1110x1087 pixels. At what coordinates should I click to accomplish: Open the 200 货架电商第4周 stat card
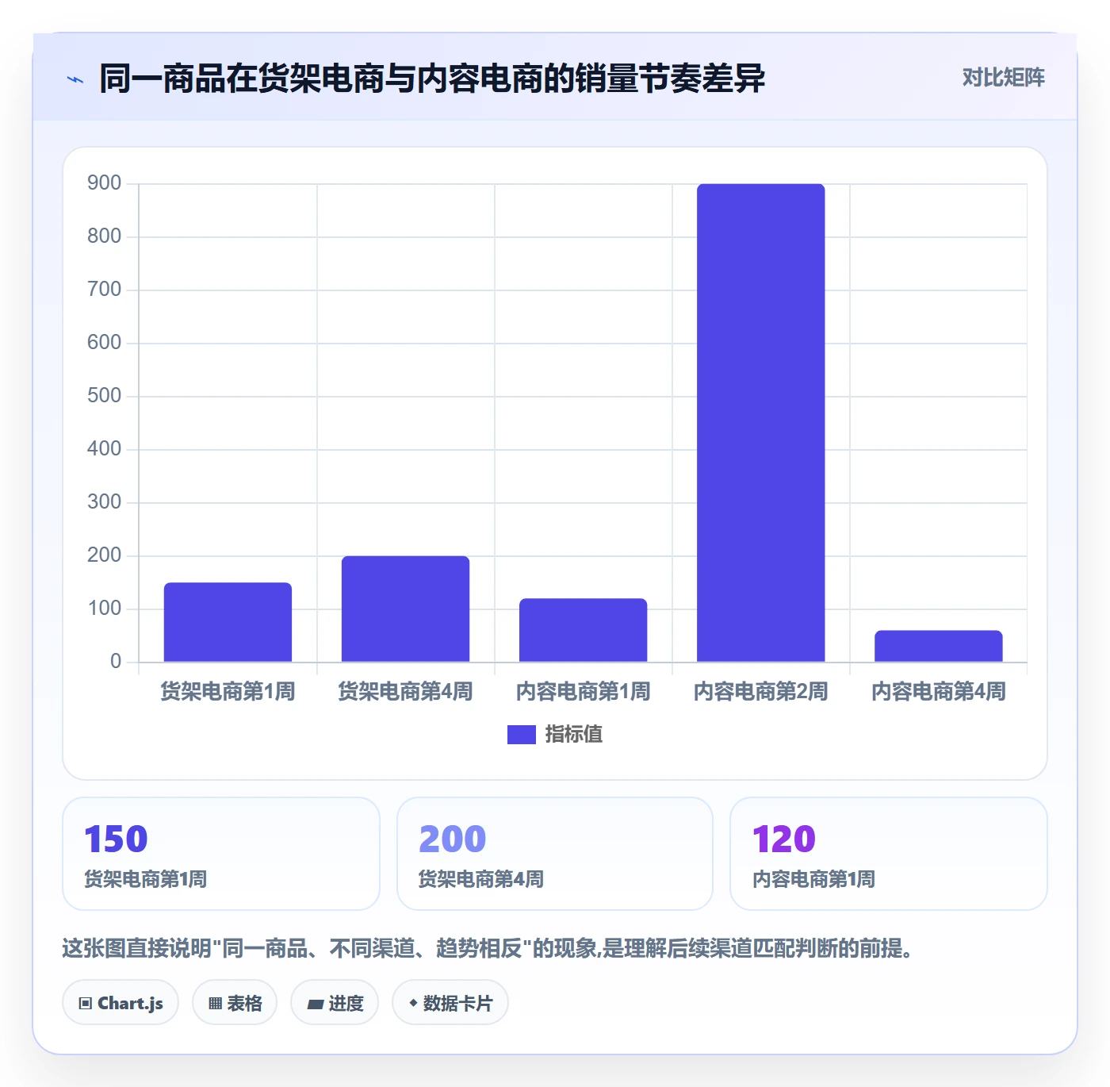(x=555, y=854)
